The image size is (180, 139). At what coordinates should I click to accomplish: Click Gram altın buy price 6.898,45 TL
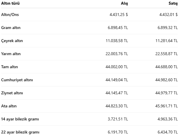[118, 28]
